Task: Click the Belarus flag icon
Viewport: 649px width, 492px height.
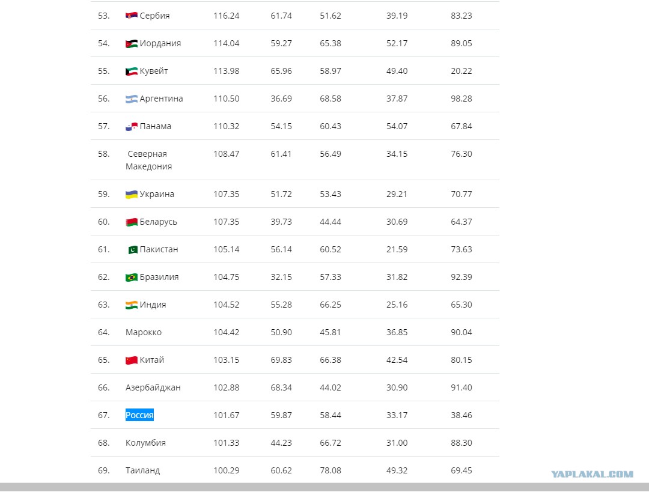Action: point(131,222)
